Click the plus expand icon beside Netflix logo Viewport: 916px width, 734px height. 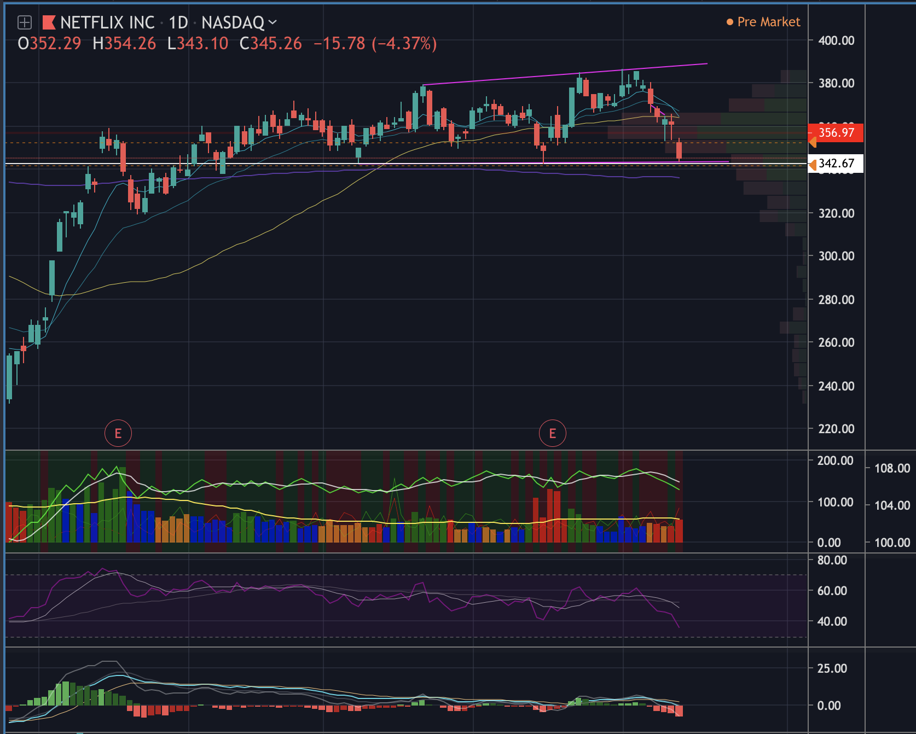pos(25,22)
